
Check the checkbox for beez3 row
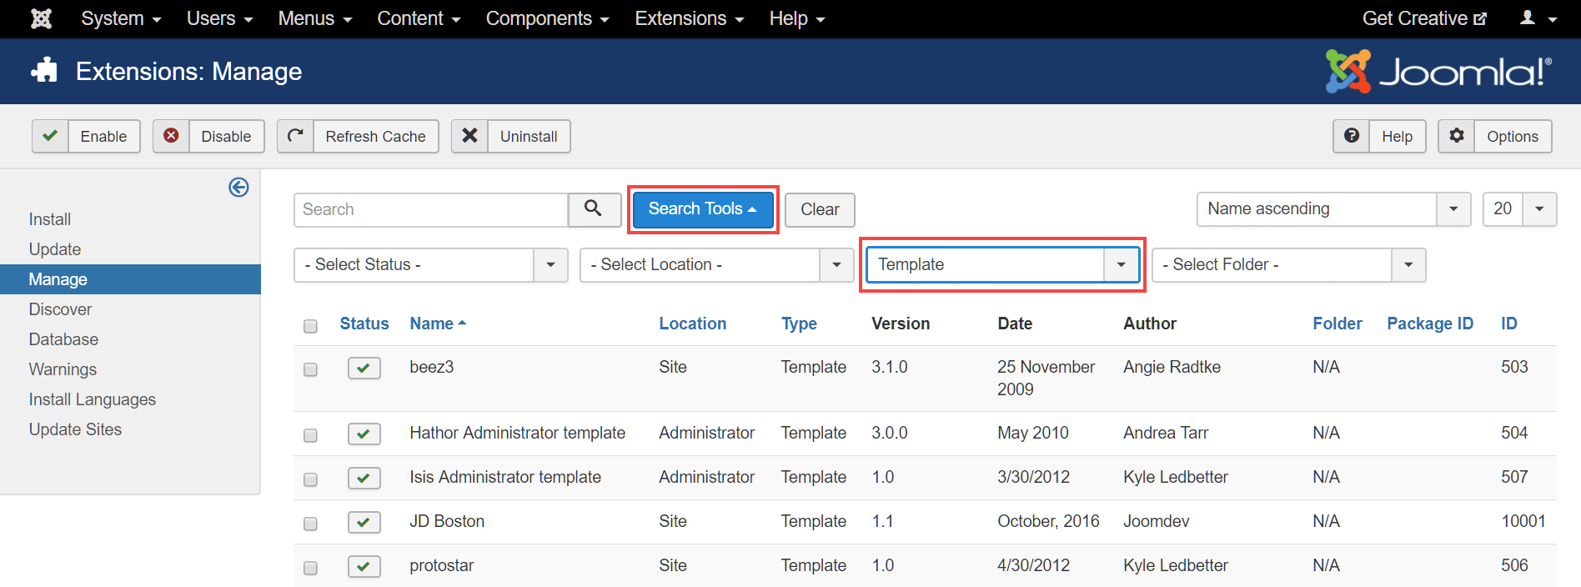click(x=310, y=369)
